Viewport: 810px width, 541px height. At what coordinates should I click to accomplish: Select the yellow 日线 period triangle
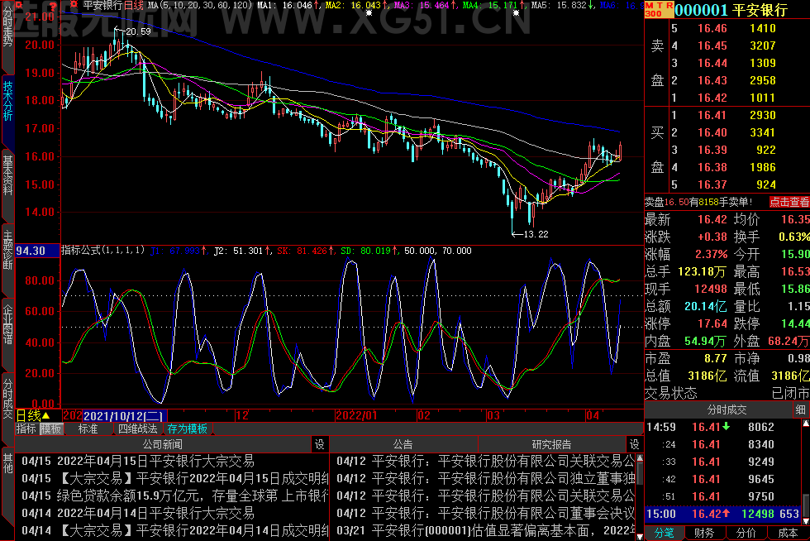(x=45, y=416)
